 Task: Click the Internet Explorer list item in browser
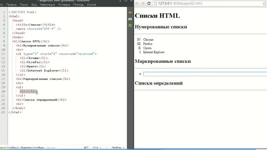(x=154, y=52)
